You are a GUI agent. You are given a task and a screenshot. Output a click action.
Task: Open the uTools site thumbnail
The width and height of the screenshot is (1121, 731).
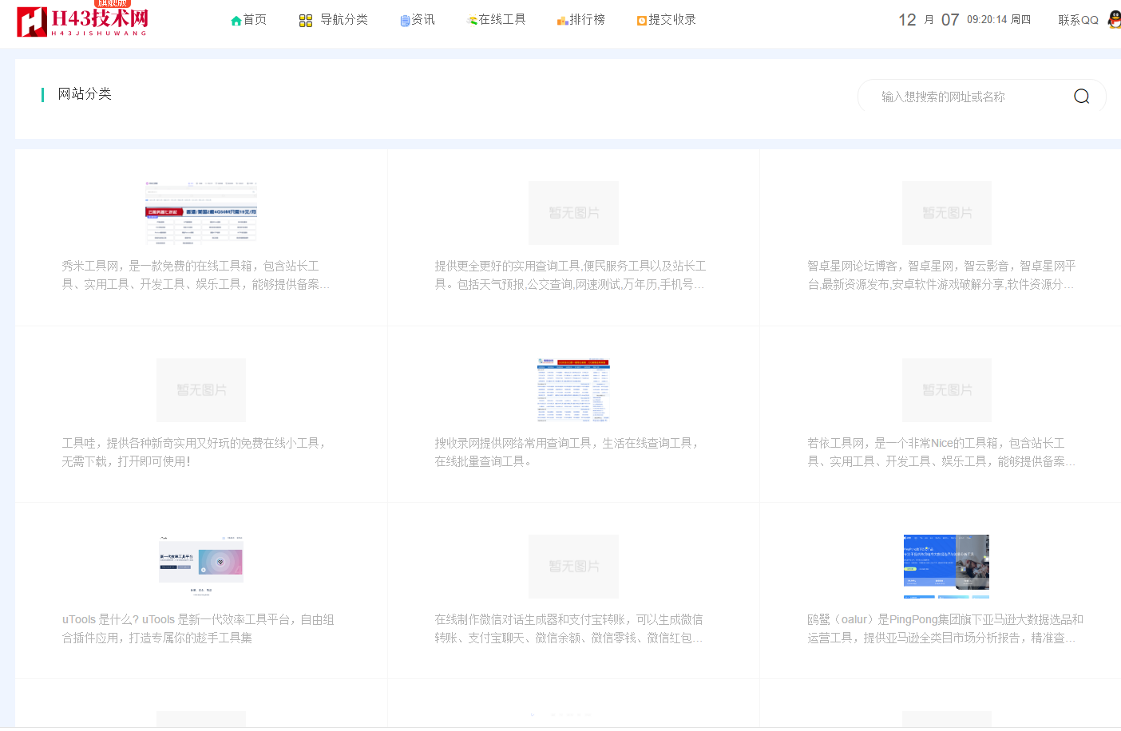pos(201,566)
